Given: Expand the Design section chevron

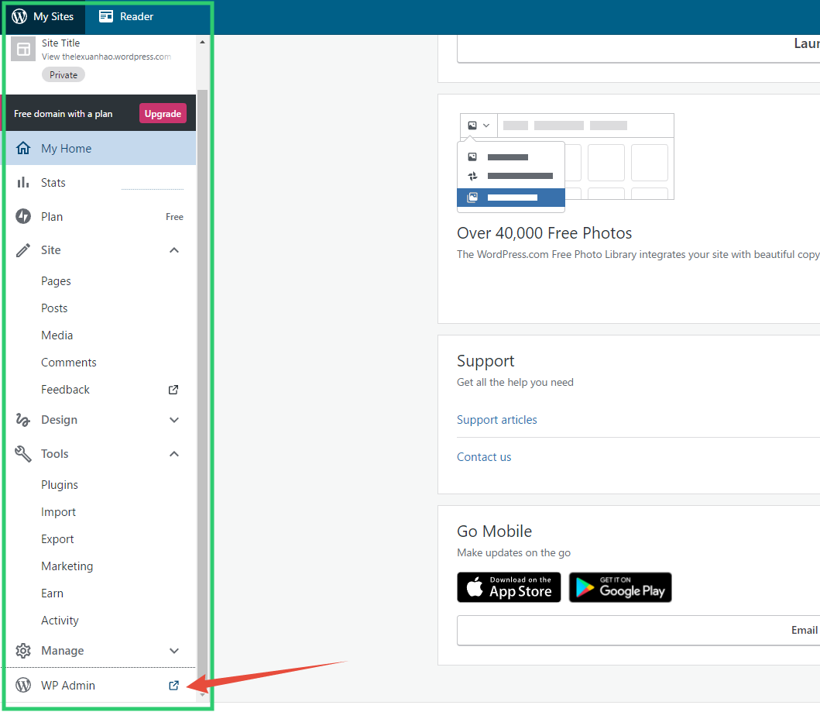Looking at the screenshot, I should point(174,420).
